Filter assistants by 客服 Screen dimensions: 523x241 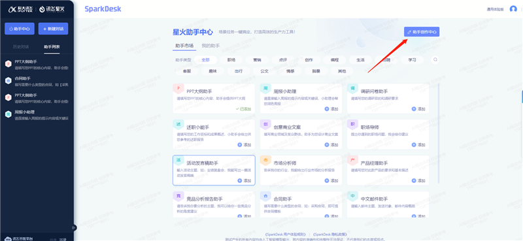[187, 71]
